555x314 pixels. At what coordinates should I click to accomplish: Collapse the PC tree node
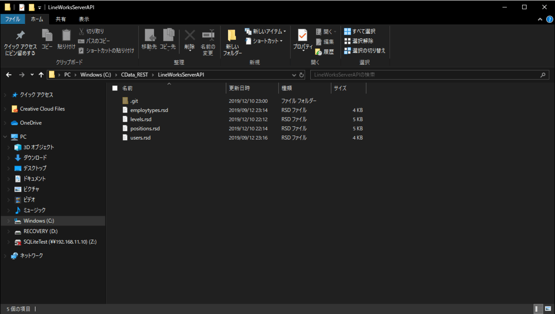point(5,137)
